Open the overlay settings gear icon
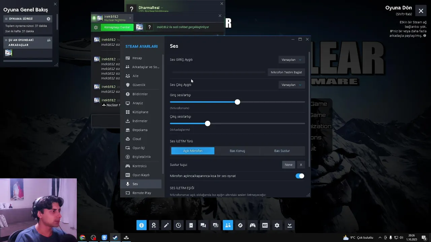This screenshot has width=431, height=242. click(277, 225)
